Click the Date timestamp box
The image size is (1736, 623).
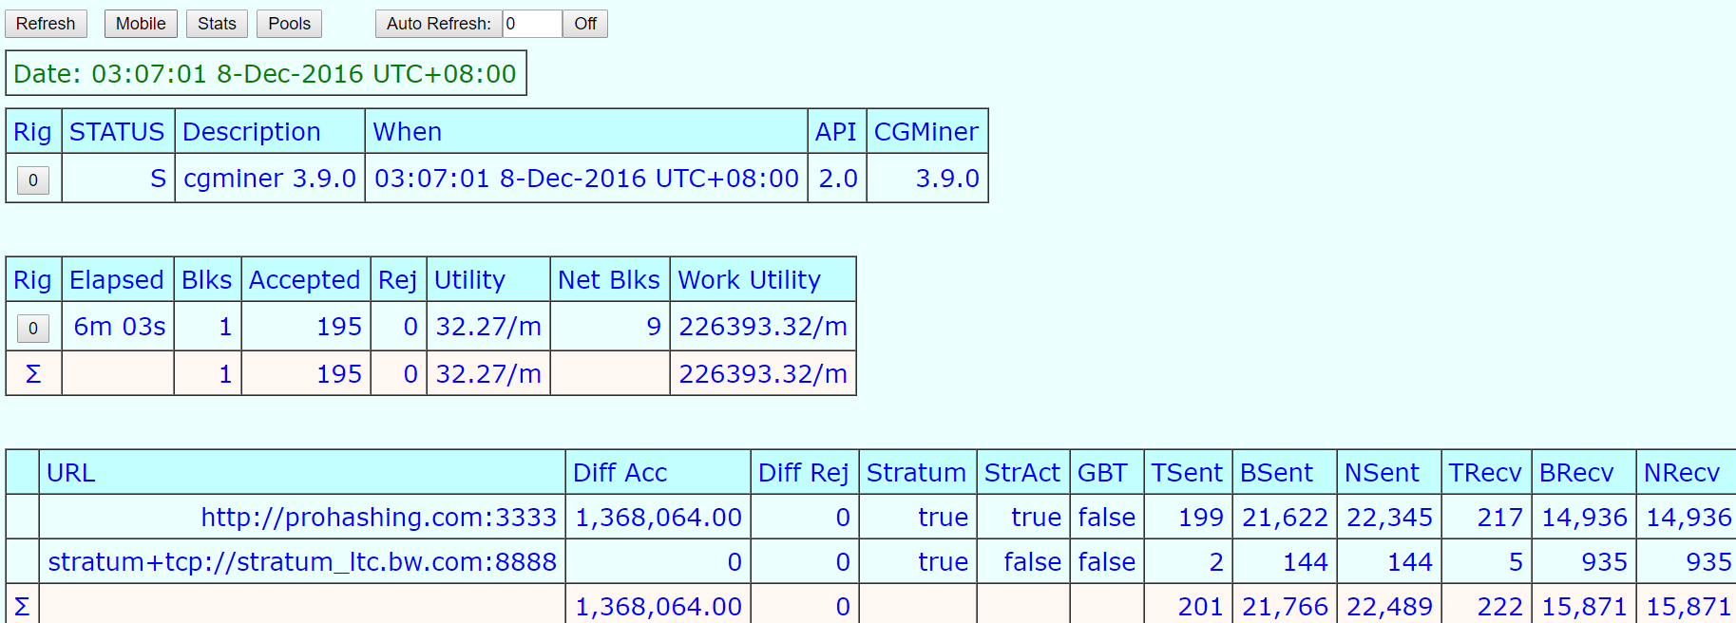coord(265,74)
